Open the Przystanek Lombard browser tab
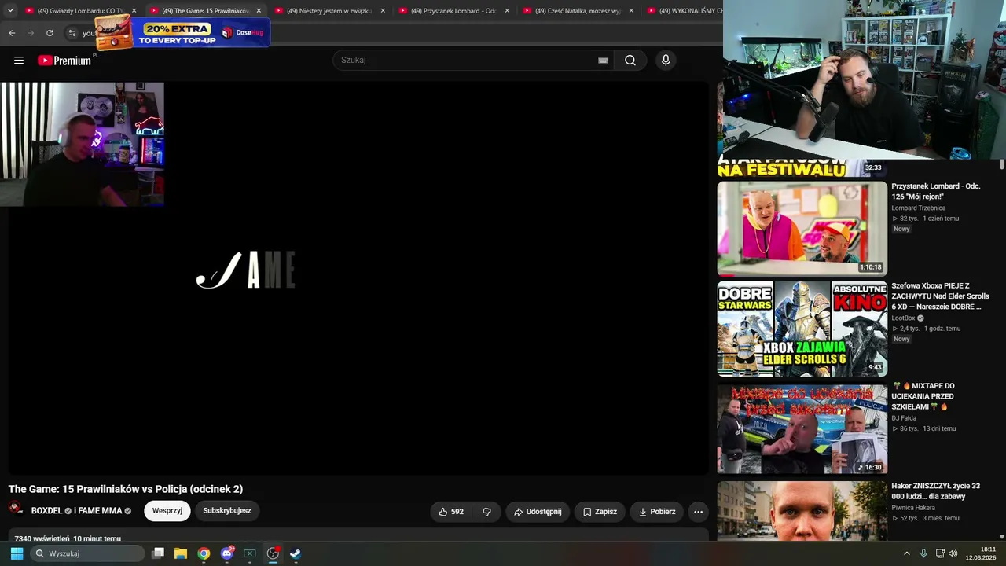Image resolution: width=1006 pixels, height=566 pixels. [x=454, y=11]
